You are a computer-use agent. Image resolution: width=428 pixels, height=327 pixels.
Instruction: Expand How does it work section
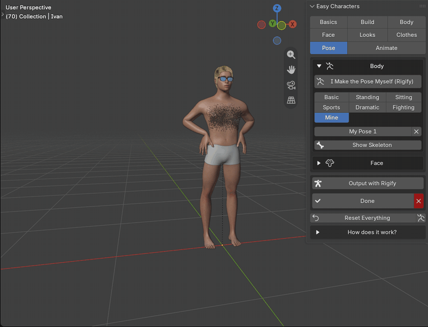tap(317, 232)
